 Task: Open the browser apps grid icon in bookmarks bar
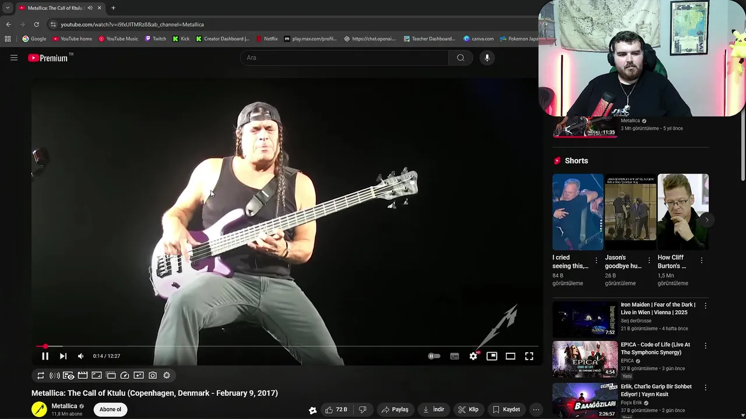coord(8,39)
